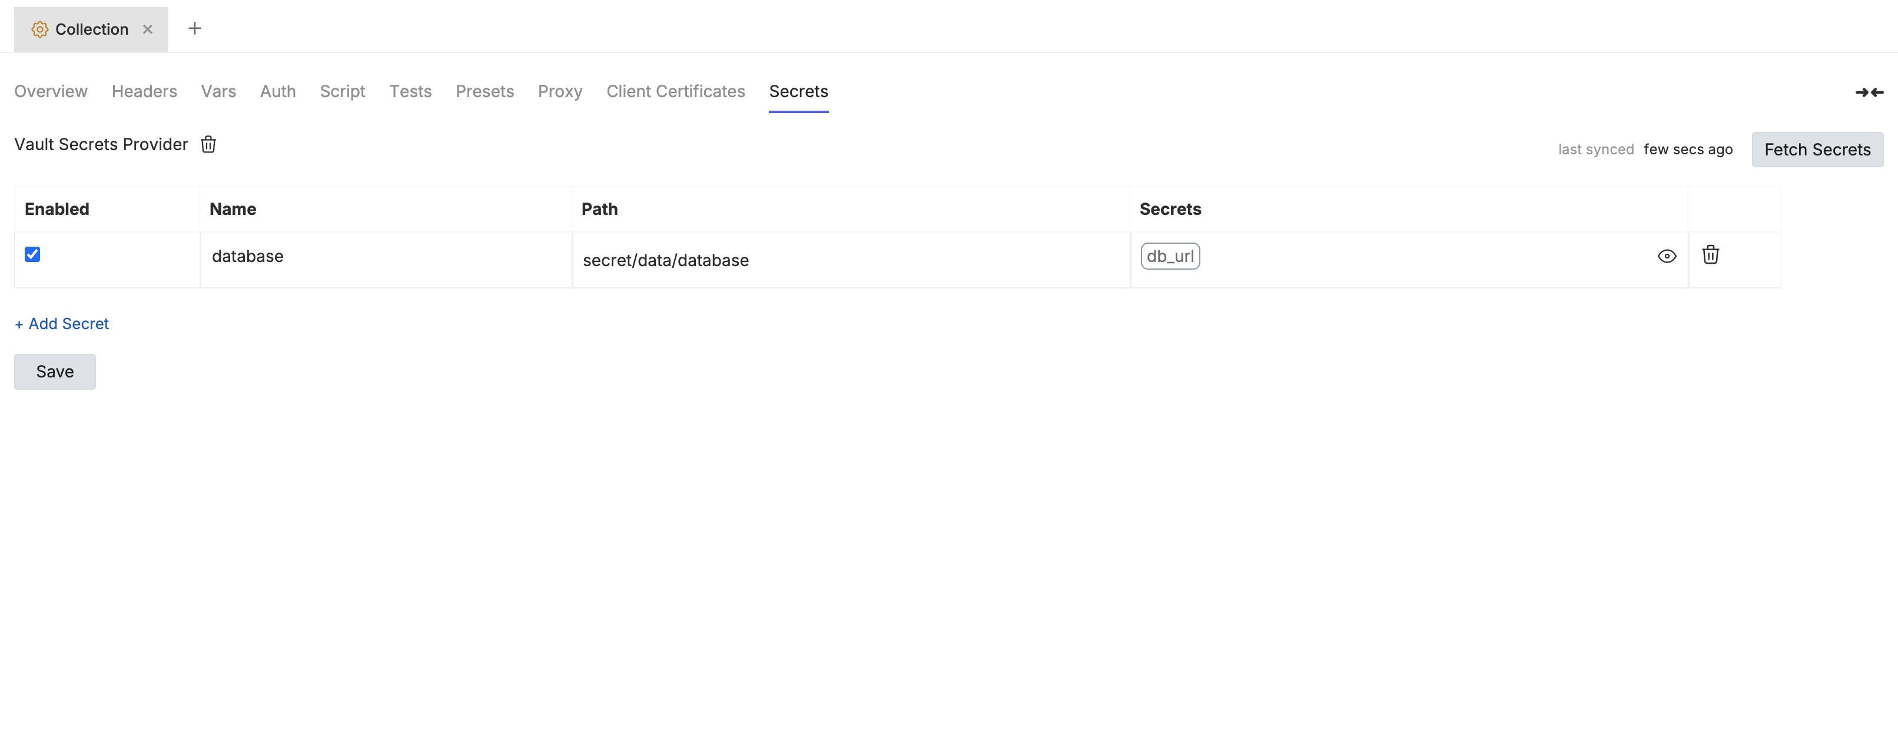The width and height of the screenshot is (1898, 756).
Task: Switch to the Auth tab
Action: coord(278,91)
